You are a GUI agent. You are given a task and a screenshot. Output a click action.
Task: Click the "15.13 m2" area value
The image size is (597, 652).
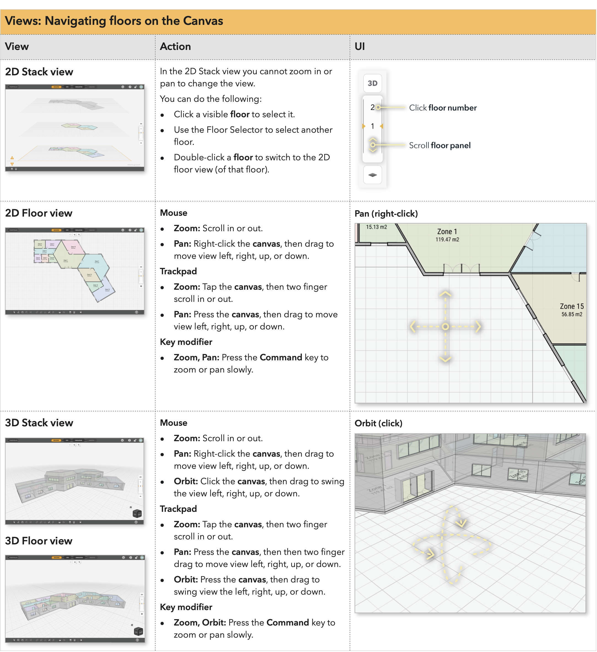376,227
